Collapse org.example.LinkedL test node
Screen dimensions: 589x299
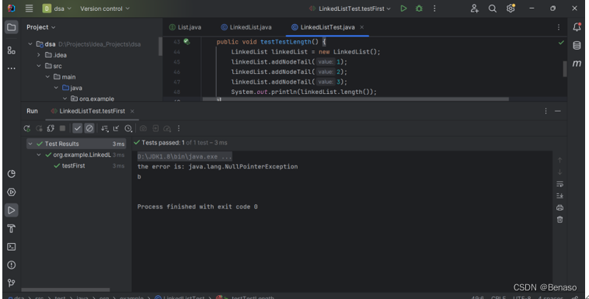click(39, 155)
